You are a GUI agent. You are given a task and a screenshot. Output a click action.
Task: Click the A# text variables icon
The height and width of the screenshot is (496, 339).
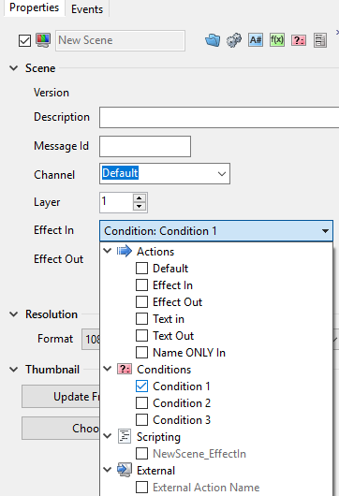point(256,40)
